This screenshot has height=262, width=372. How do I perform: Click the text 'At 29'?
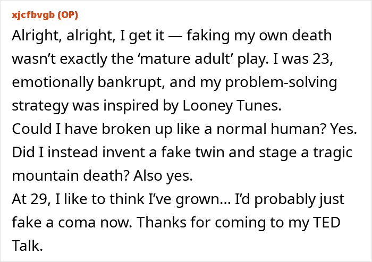31,199
